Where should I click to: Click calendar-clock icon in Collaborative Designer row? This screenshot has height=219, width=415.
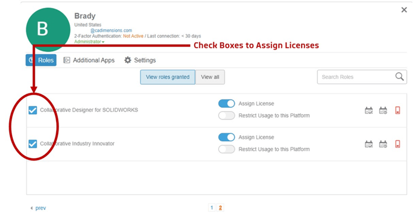click(383, 110)
